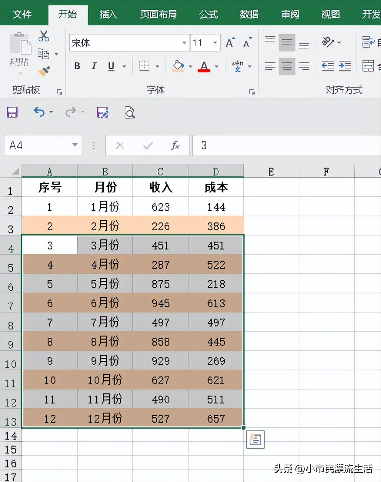The image size is (381, 482).
Task: Click the text orientation icon
Action: pyautogui.click(x=328, y=42)
